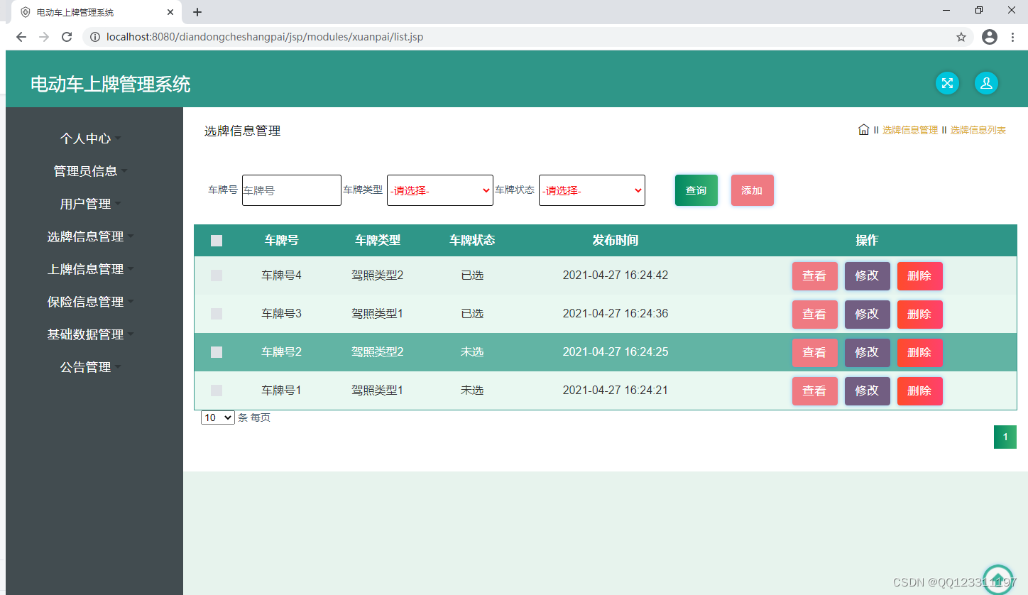Click 修改 for 车牌号3 row

point(868,315)
